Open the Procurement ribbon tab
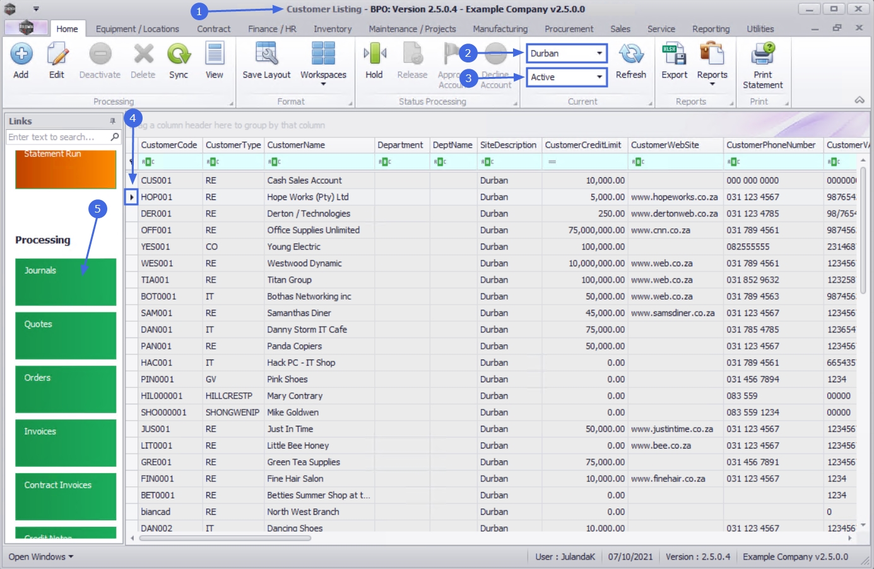Screen dimensions: 874x569 (569, 29)
